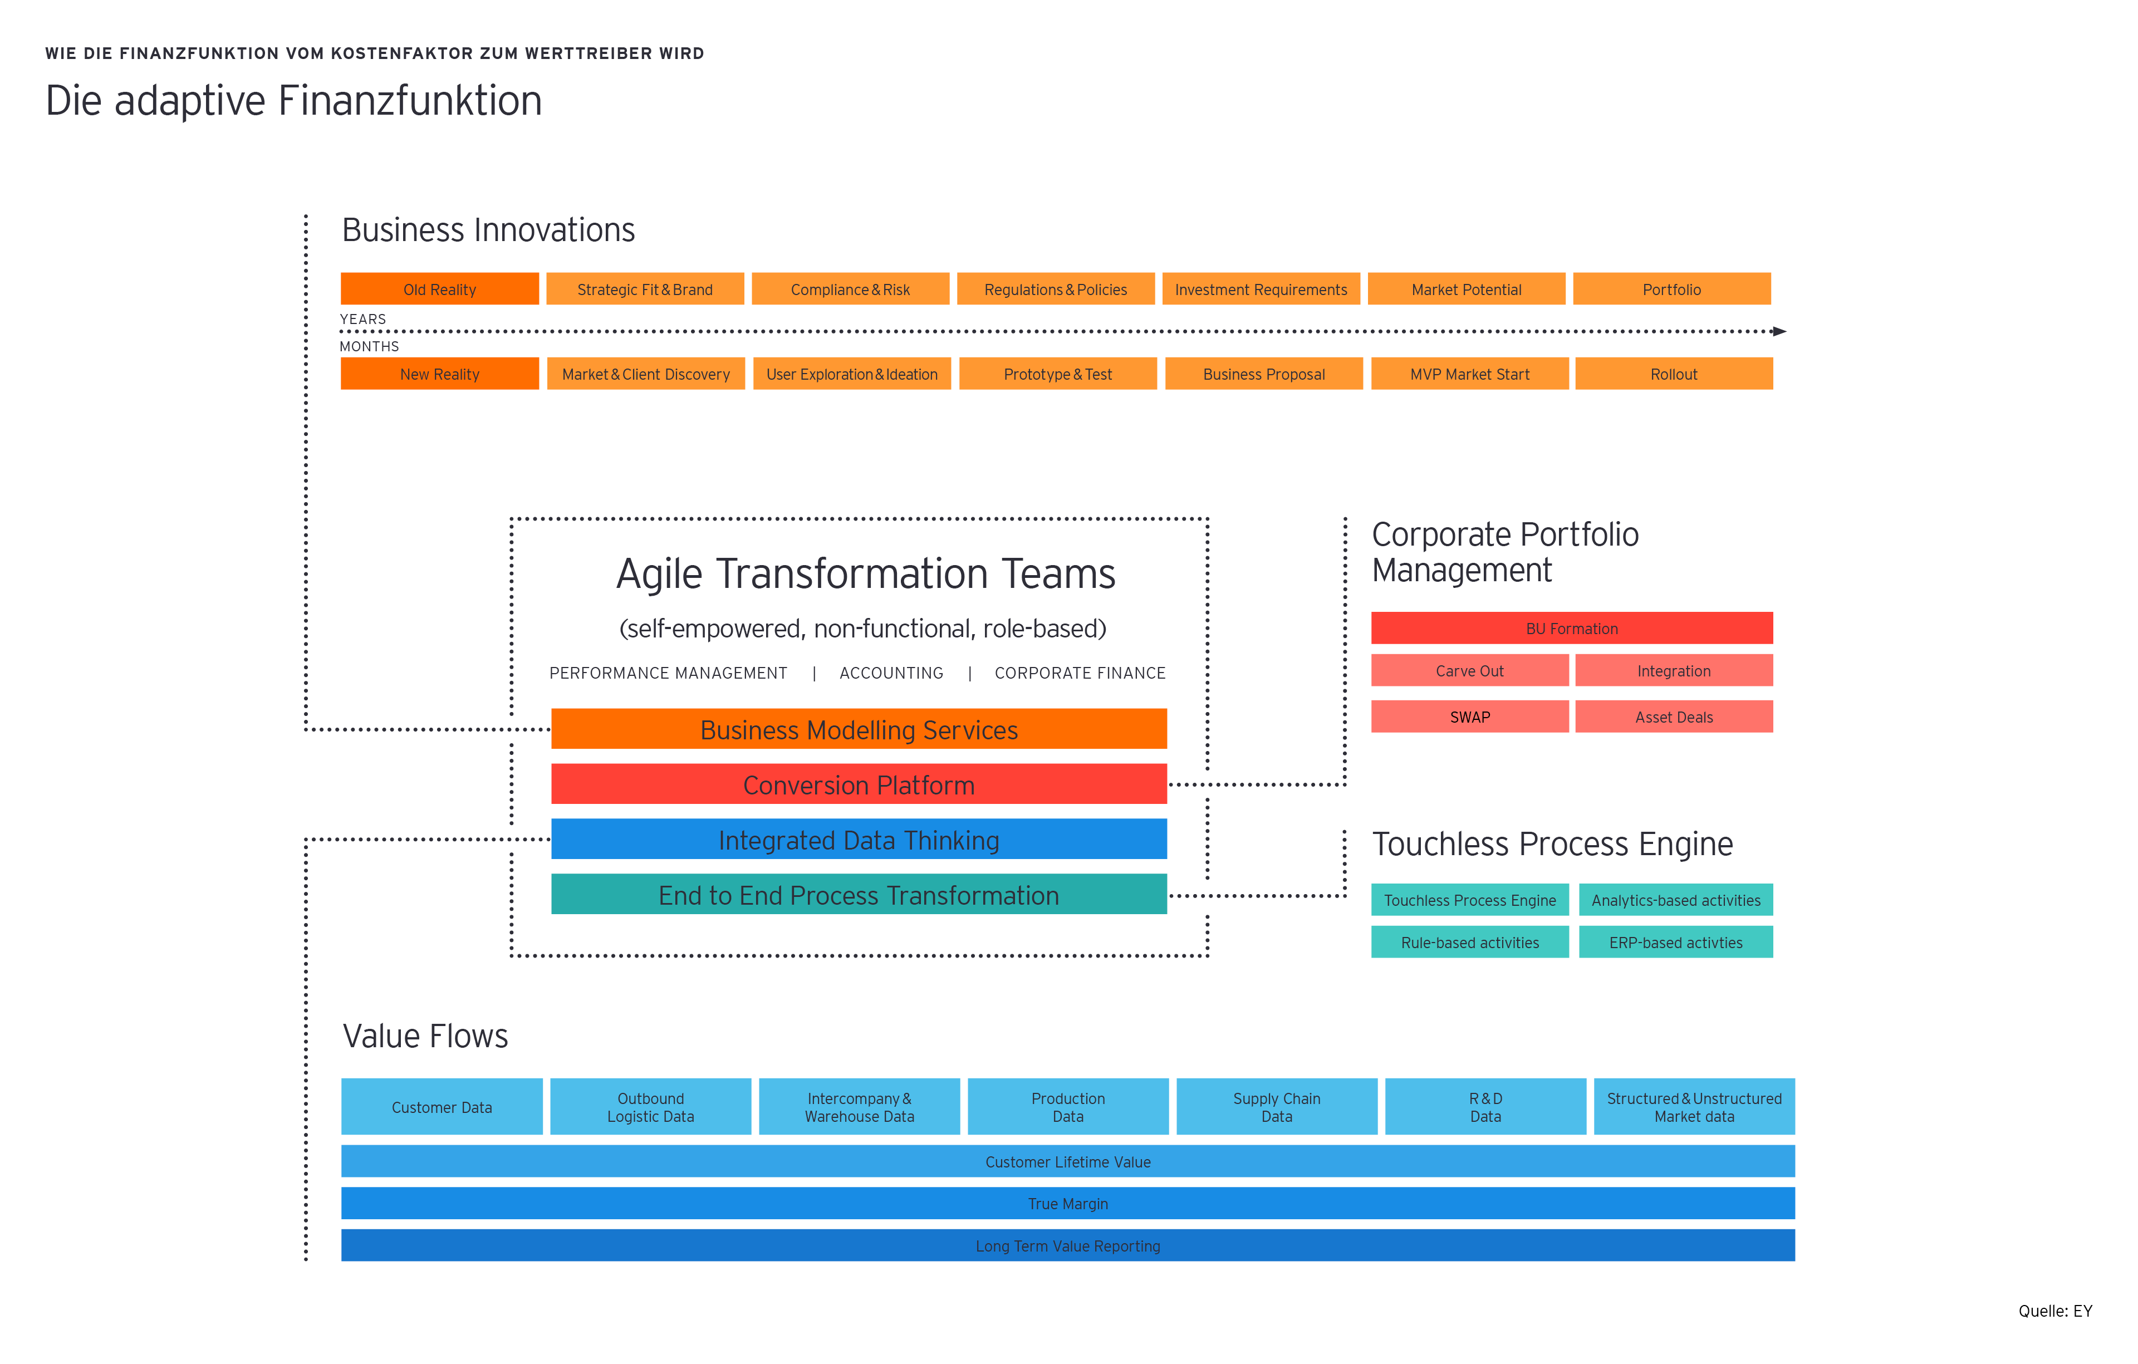2138x1364 pixels.
Task: Click the Old Reality orange box
Action: point(439,290)
